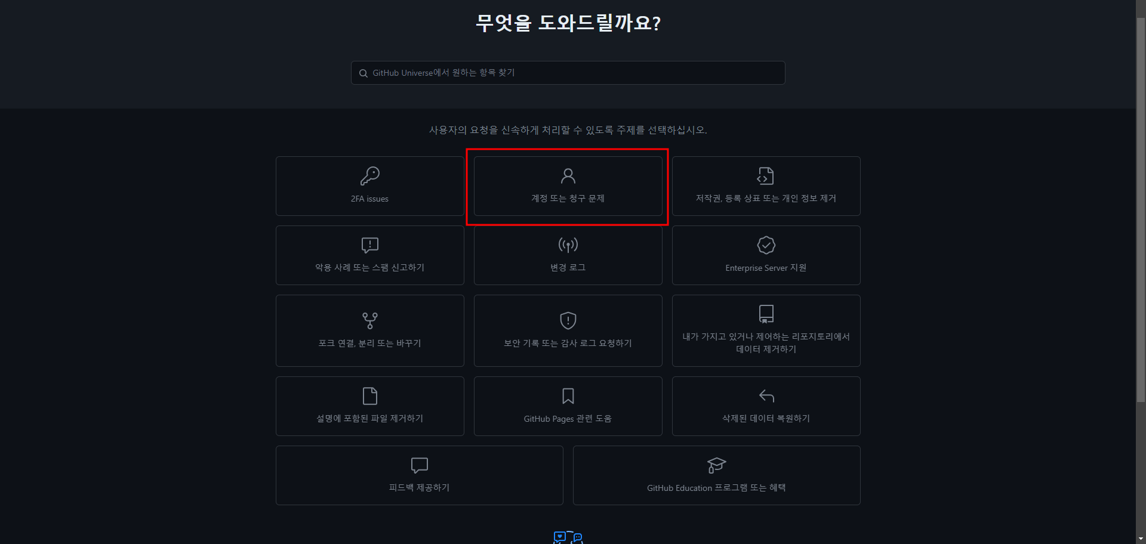Click the scrollbar down arrow

(1141, 539)
